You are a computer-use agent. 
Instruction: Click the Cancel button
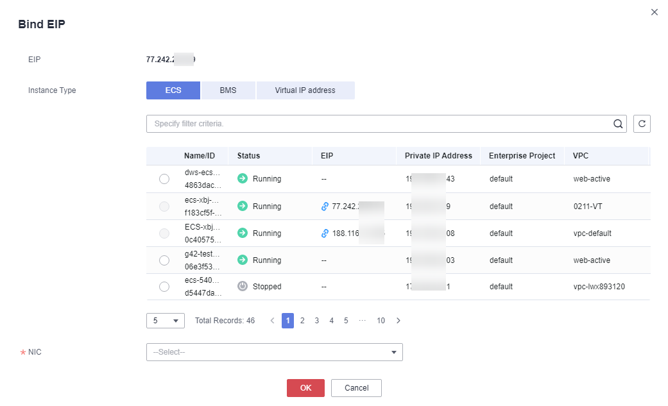356,388
